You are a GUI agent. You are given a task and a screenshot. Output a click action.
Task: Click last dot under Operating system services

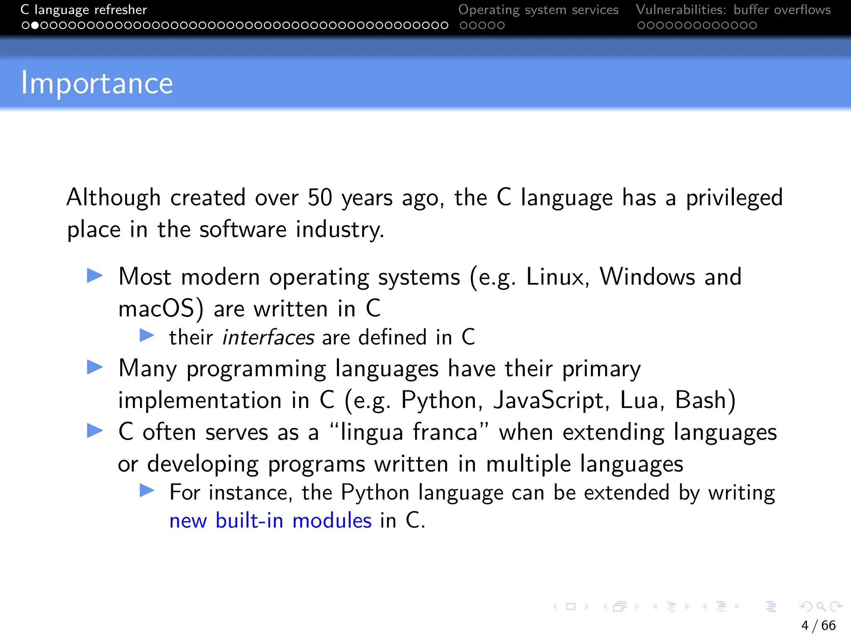pyautogui.click(x=501, y=25)
